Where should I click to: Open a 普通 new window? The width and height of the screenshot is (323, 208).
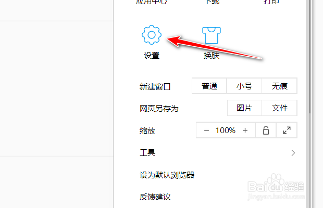[x=209, y=86]
